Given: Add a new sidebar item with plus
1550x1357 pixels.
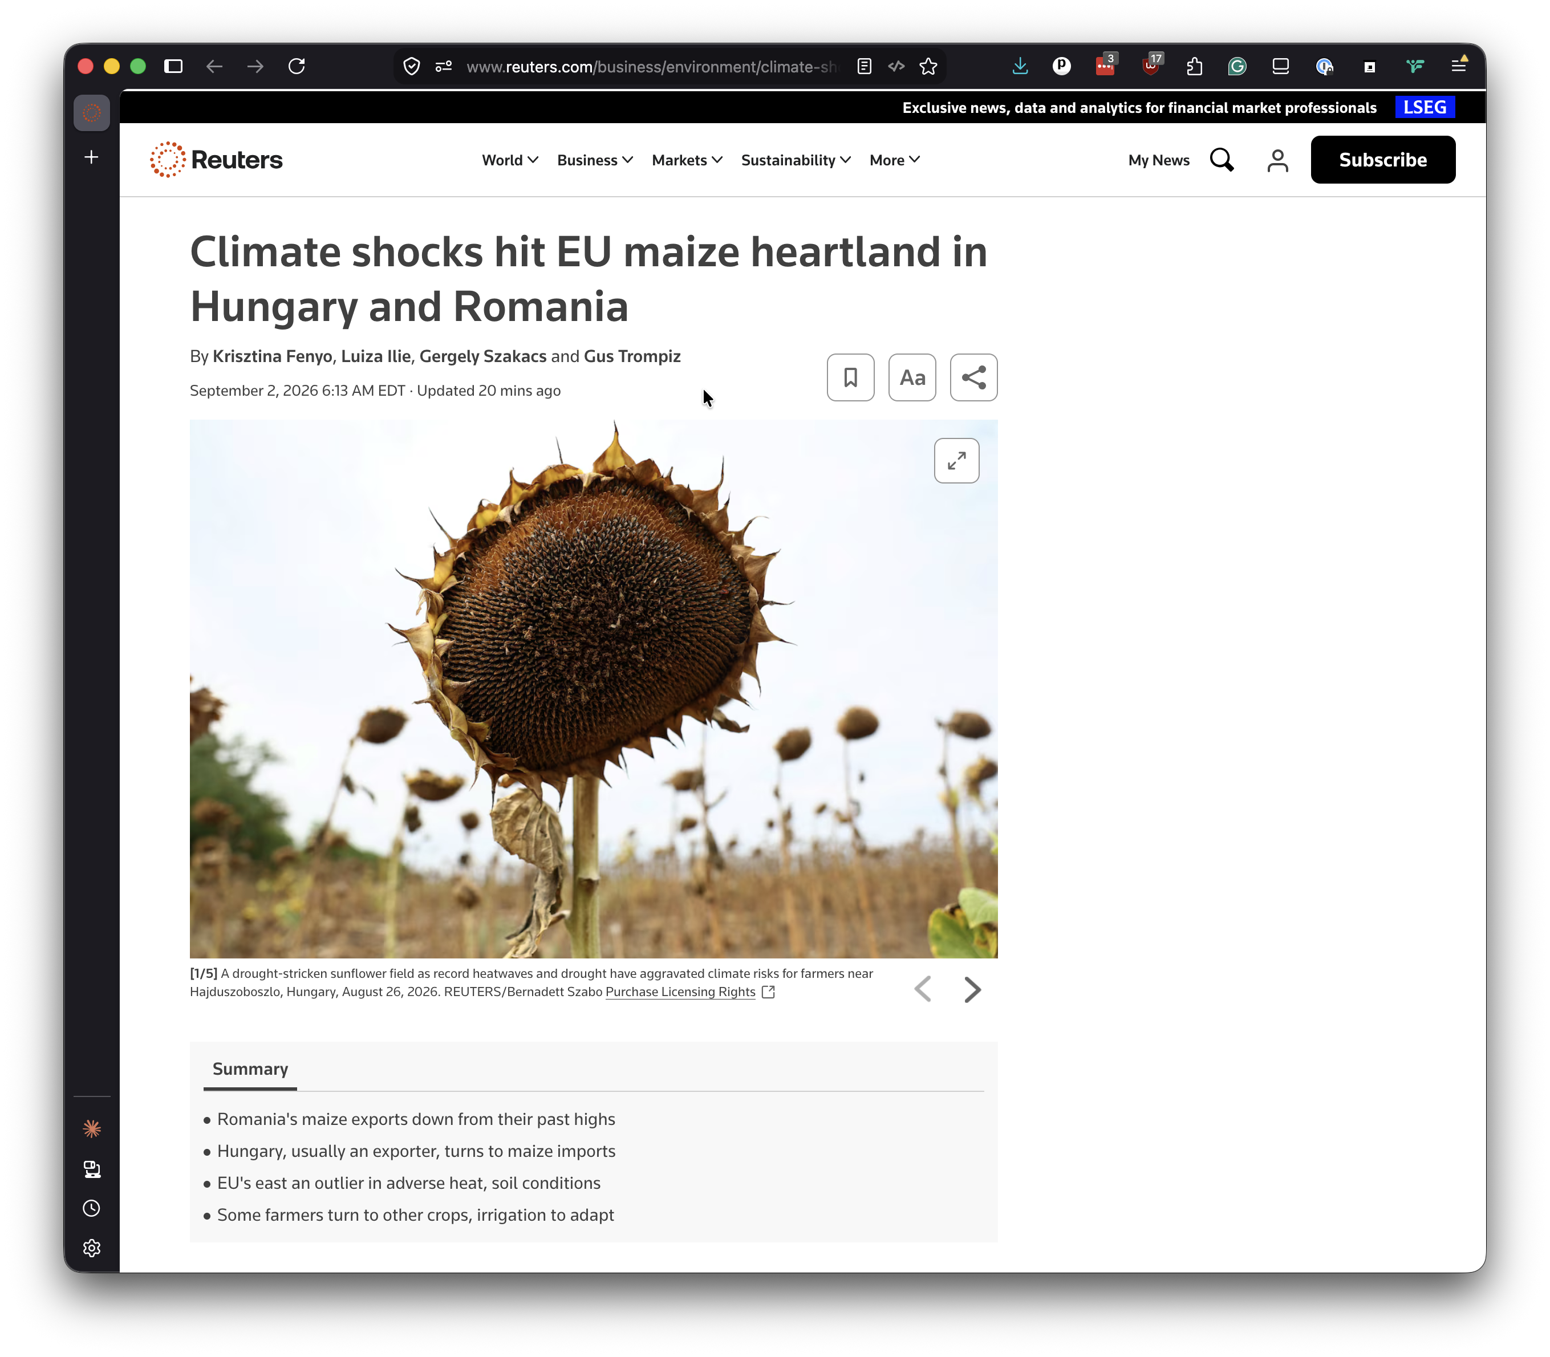Looking at the screenshot, I should pos(92,157).
